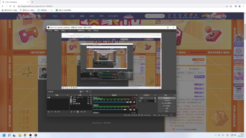Click the Chrome address bar

click(x=121, y=6)
